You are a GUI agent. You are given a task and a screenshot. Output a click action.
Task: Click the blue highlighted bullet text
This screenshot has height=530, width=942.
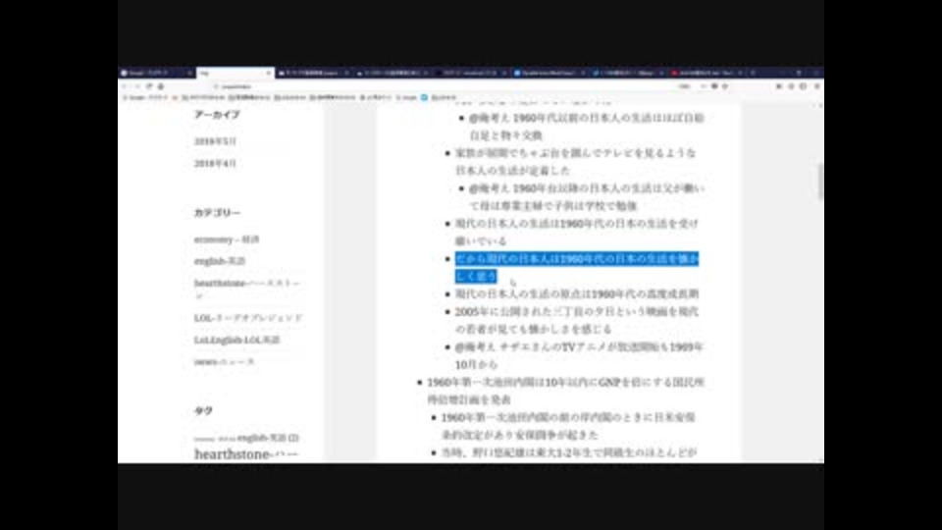coord(577,267)
